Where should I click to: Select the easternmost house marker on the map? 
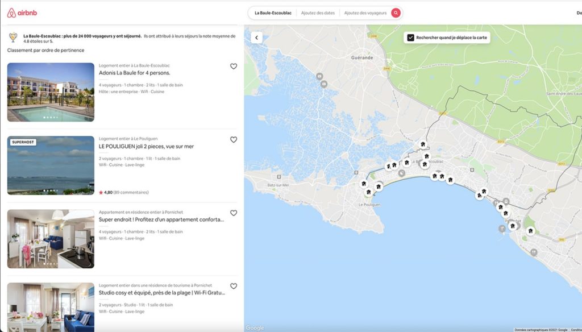tap(530, 231)
